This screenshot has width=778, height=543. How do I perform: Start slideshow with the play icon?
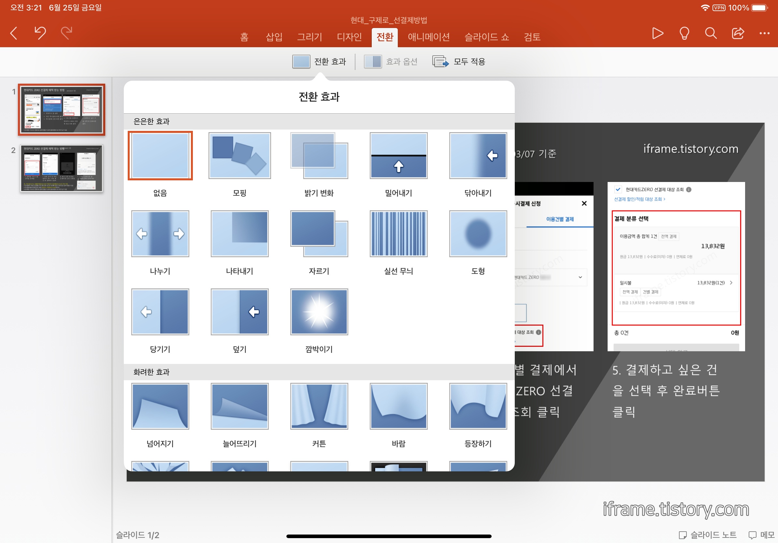[657, 33]
